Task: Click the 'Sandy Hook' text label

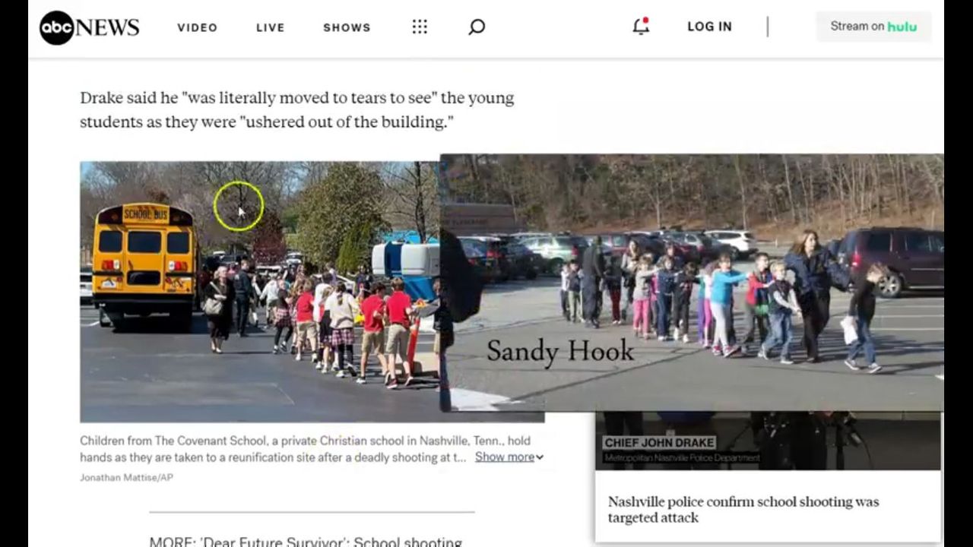Action: tap(560, 350)
